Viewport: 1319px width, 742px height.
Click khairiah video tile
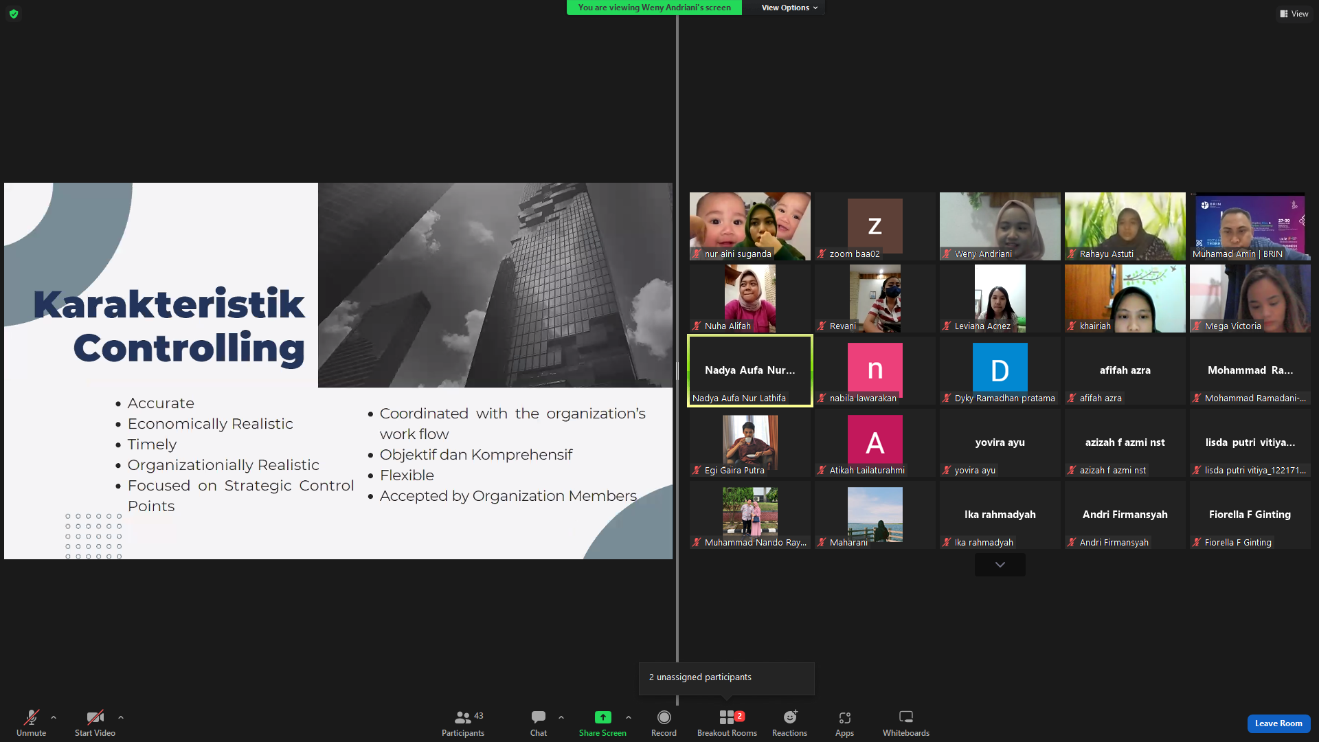(1125, 298)
